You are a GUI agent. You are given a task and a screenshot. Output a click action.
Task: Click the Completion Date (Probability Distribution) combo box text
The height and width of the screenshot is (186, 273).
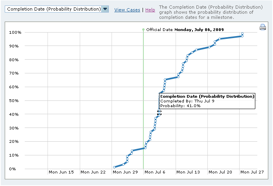point(54,9)
